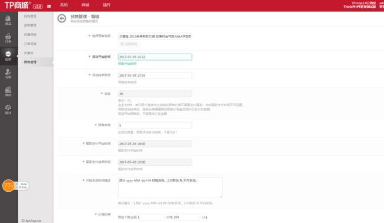Screen dimensions: 384x223
Task: Open the 系统 top menu
Action: [64, 5]
